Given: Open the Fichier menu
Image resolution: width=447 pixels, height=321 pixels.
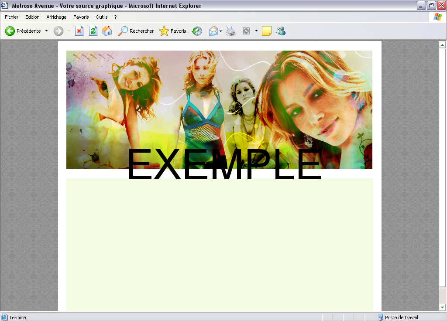Looking at the screenshot, I should tap(12, 17).
